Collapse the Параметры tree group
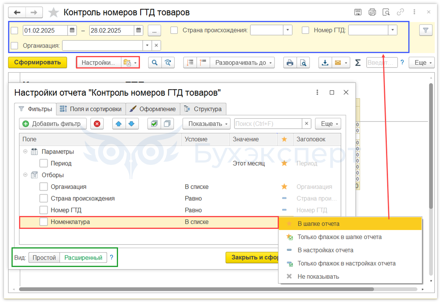Image resolution: width=441 pixels, height=303 pixels. click(x=25, y=152)
